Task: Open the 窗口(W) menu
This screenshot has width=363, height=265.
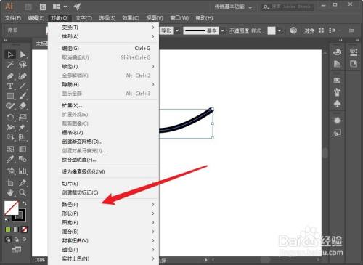Action: [179, 18]
